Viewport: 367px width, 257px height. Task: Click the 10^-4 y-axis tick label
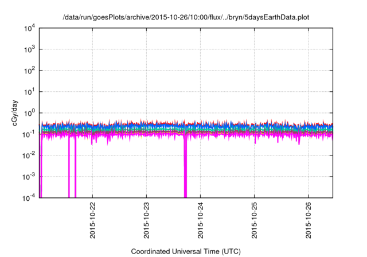tap(29, 198)
